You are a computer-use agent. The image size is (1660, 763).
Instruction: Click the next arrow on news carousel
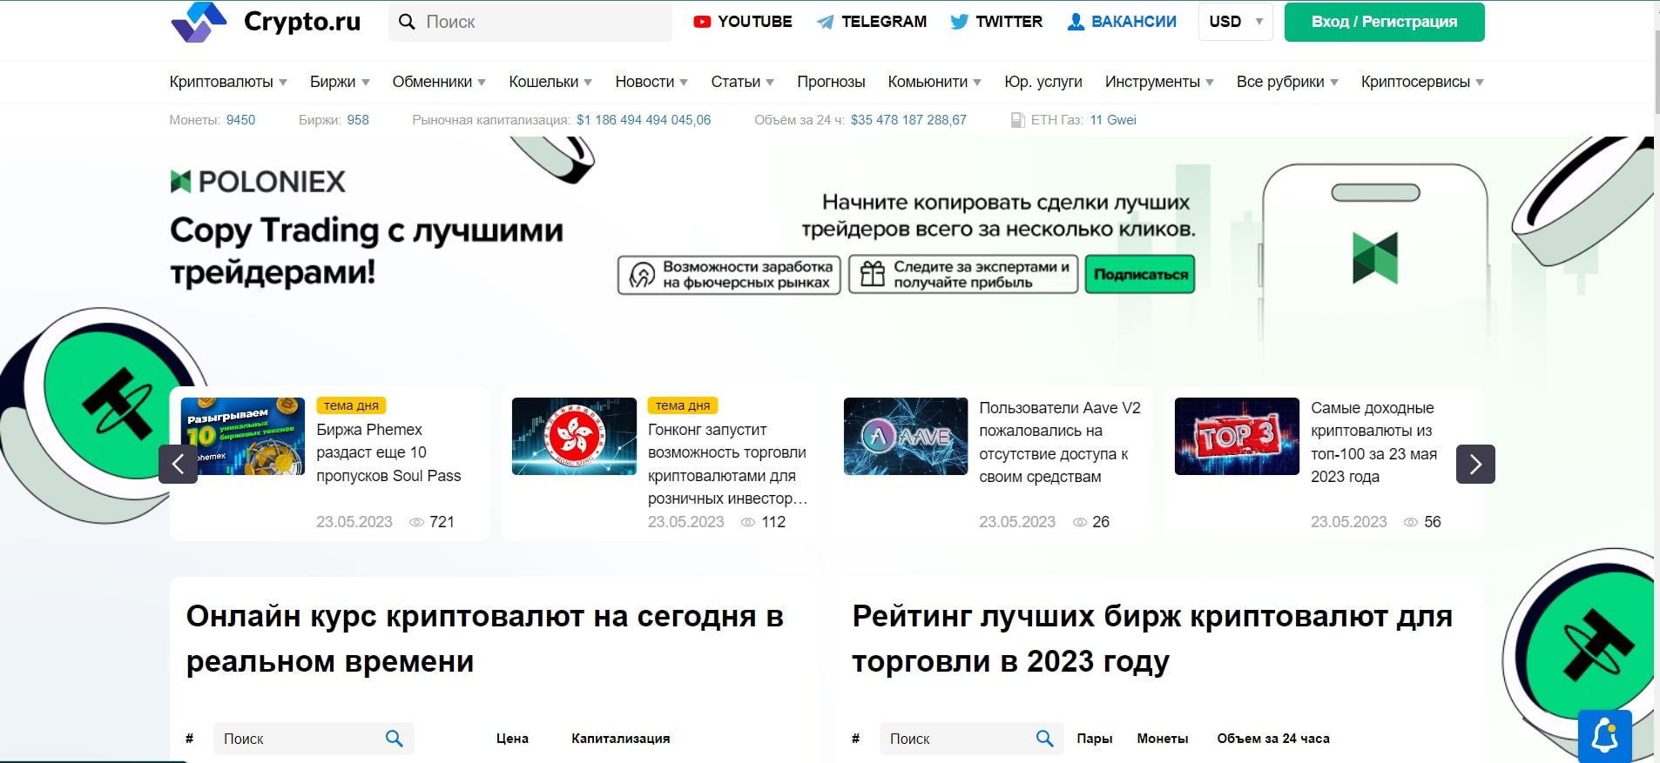coord(1475,464)
